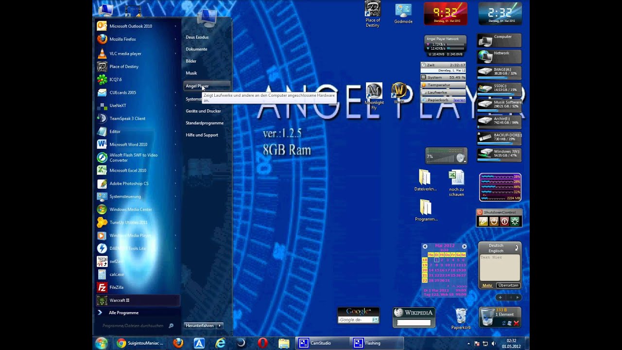The image size is (622, 350).
Task: Expand Editor jump list arrow
Action: 175,132
